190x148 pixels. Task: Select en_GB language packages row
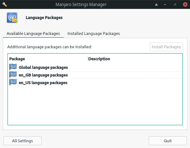[x=95, y=75]
